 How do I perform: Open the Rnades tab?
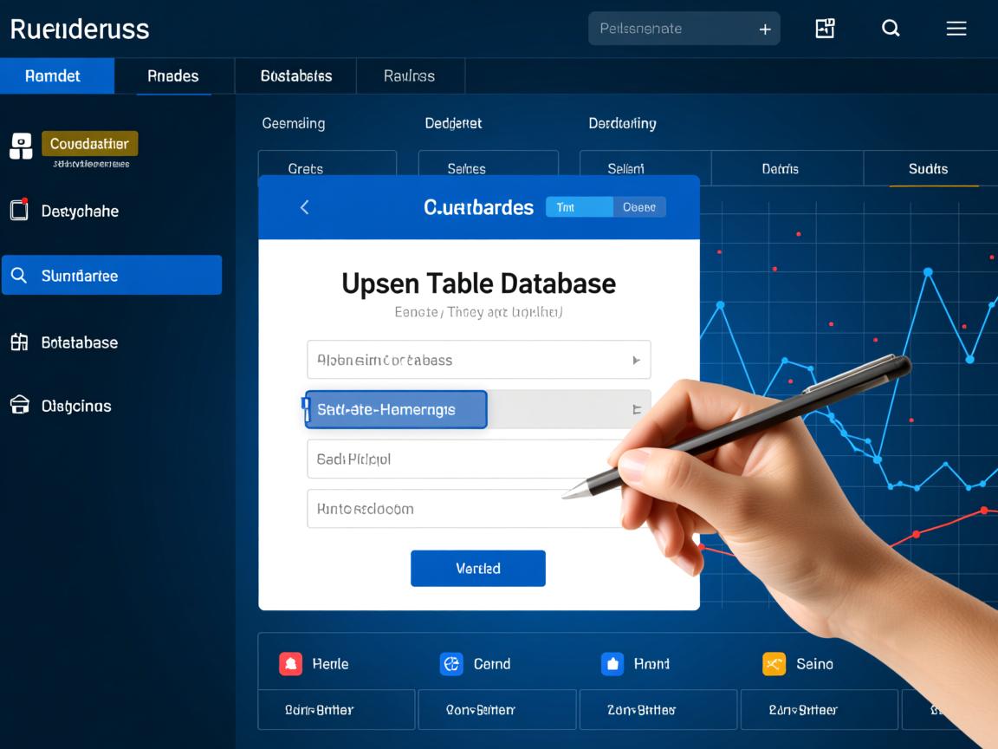click(x=173, y=76)
